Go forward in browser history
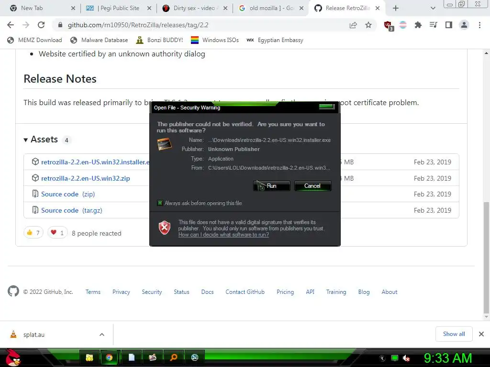This screenshot has width=490, height=367. (26, 25)
